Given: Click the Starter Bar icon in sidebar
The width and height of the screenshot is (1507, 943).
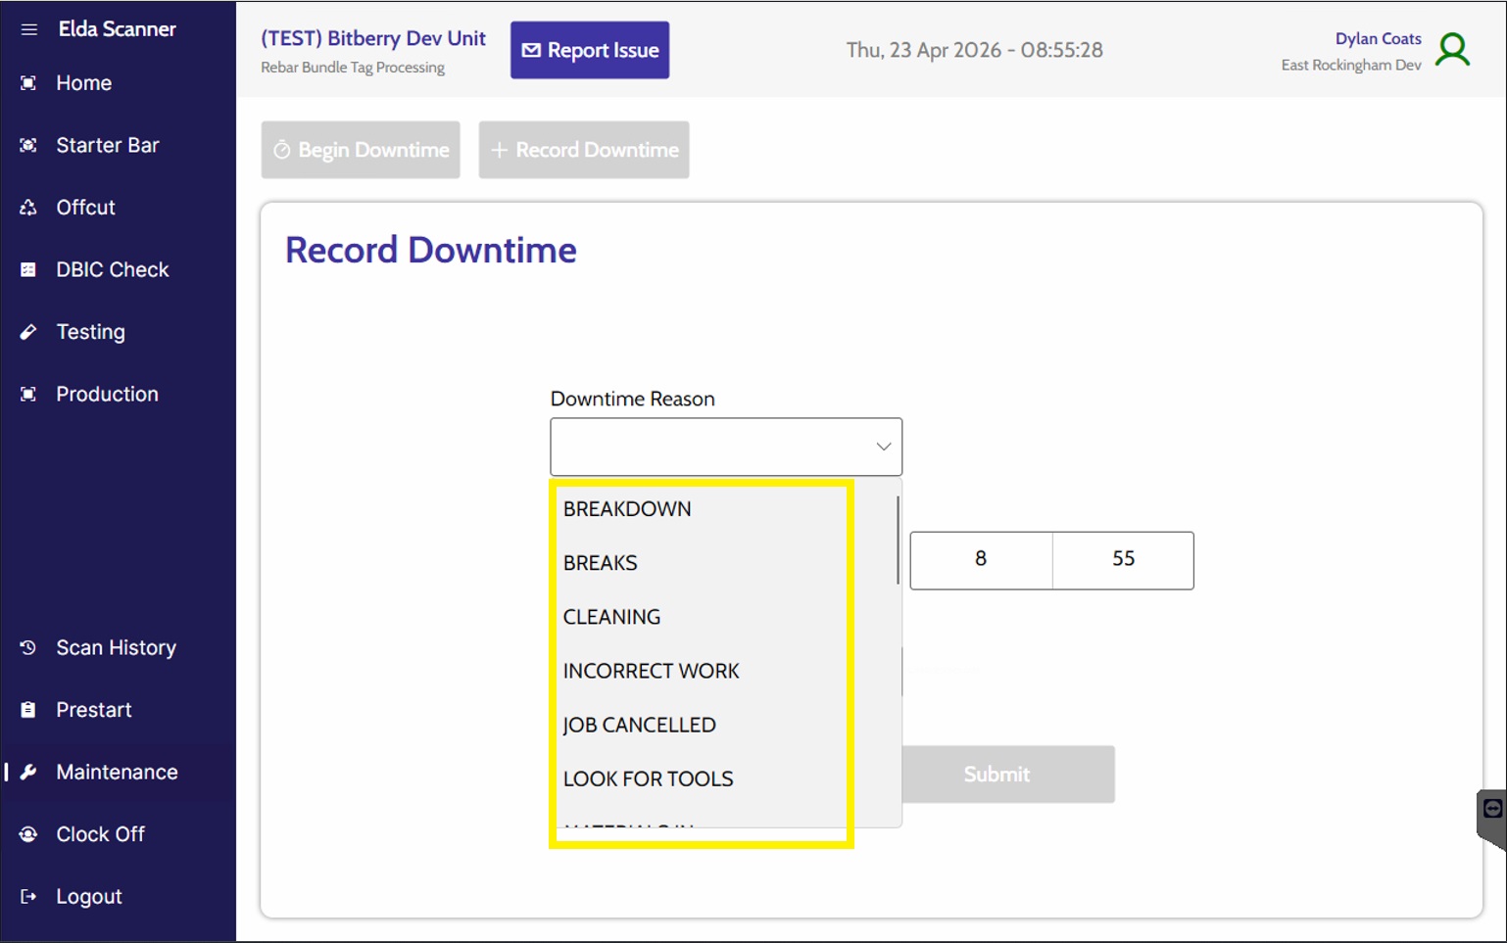Looking at the screenshot, I should 28,145.
